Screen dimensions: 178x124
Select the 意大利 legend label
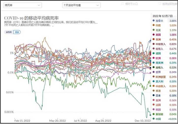(159, 82)
